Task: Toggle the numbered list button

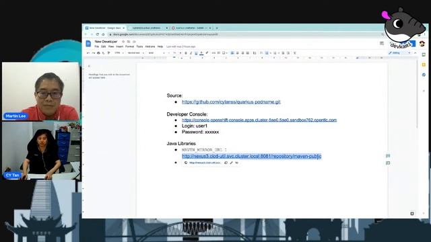Action: point(275,52)
